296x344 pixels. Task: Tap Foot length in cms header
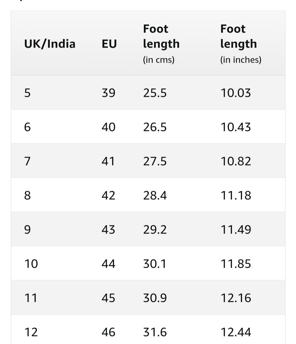(x=161, y=44)
